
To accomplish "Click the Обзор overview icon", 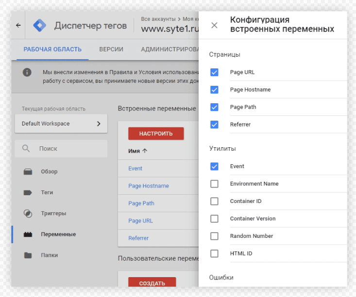I will [28, 172].
